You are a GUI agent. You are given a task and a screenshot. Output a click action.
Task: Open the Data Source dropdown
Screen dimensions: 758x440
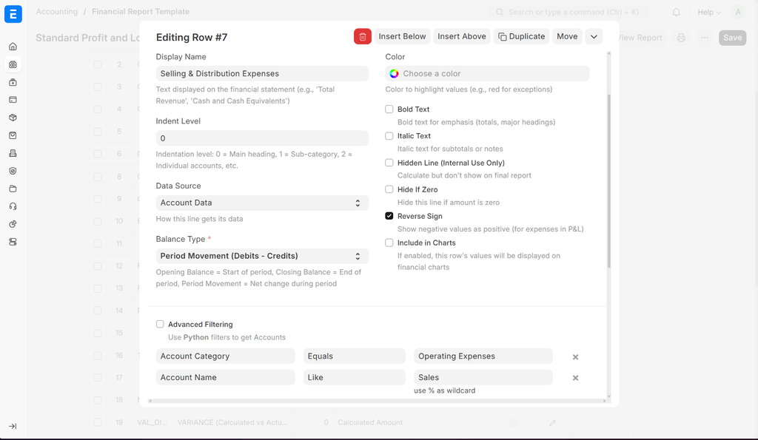click(262, 202)
